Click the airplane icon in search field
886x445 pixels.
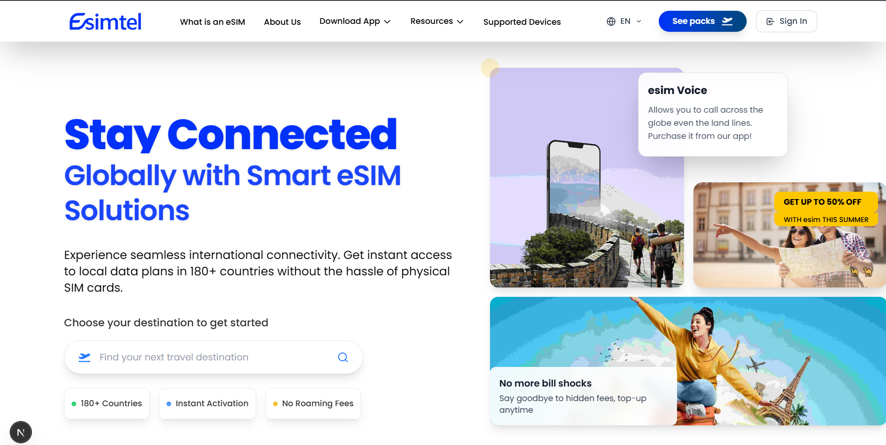[84, 357]
